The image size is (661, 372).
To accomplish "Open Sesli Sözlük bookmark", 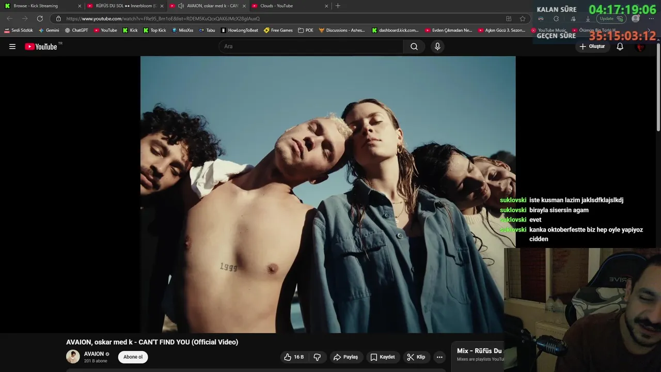I will pos(19,30).
